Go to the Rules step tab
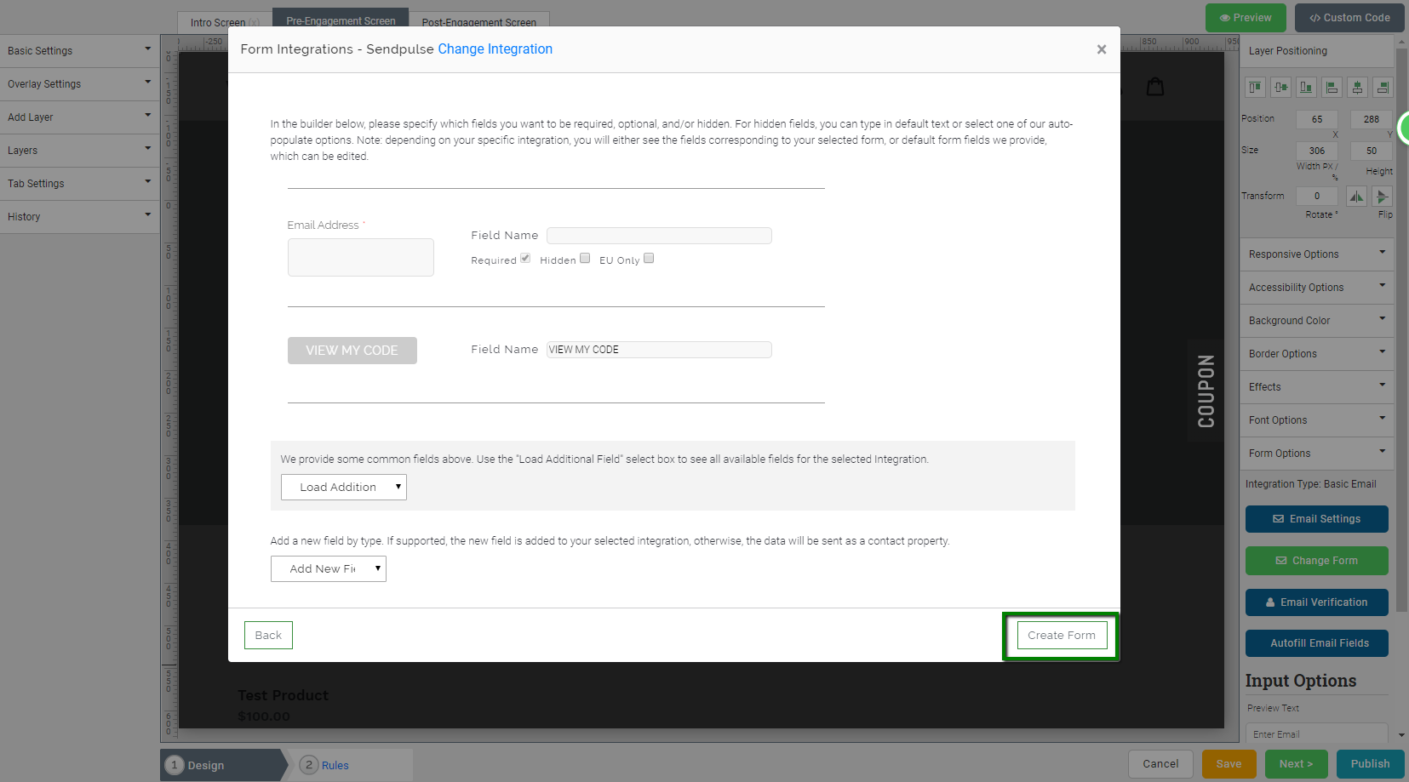Viewport: 1409px width, 782px height. click(334, 765)
